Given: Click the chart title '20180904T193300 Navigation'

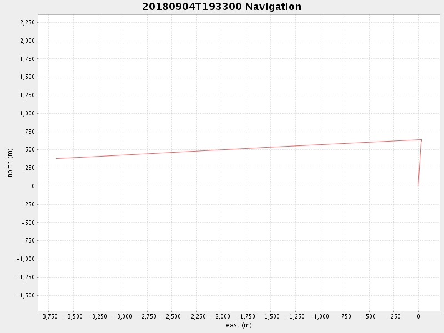Looking at the screenshot, I should click(x=221, y=7).
